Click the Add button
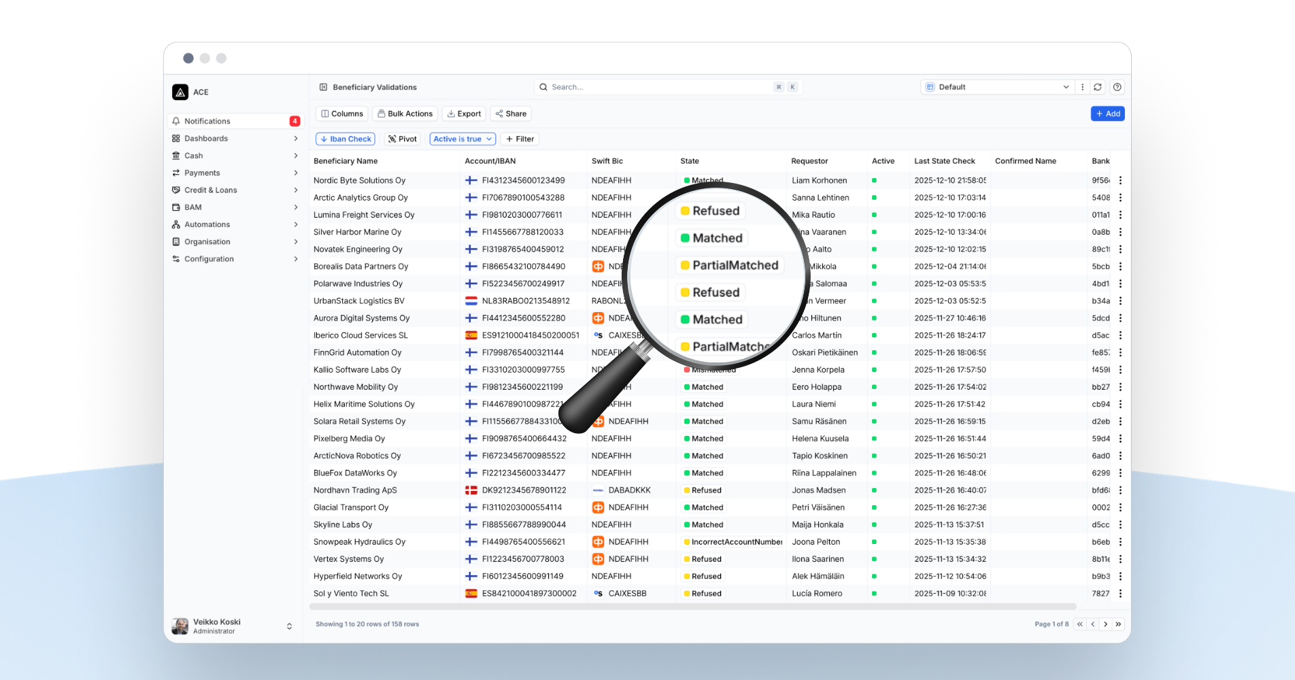This screenshot has width=1295, height=680. pyautogui.click(x=1107, y=114)
